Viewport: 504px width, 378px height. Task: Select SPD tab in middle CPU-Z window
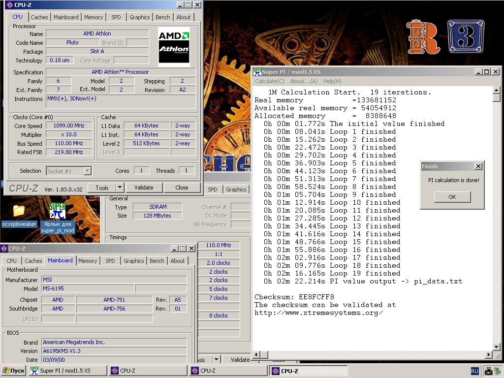click(x=213, y=189)
